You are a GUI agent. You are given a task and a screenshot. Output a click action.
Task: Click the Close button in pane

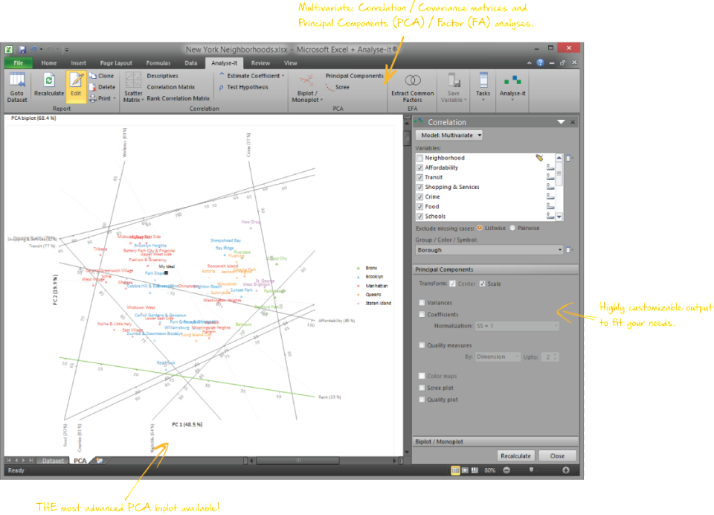[557, 455]
